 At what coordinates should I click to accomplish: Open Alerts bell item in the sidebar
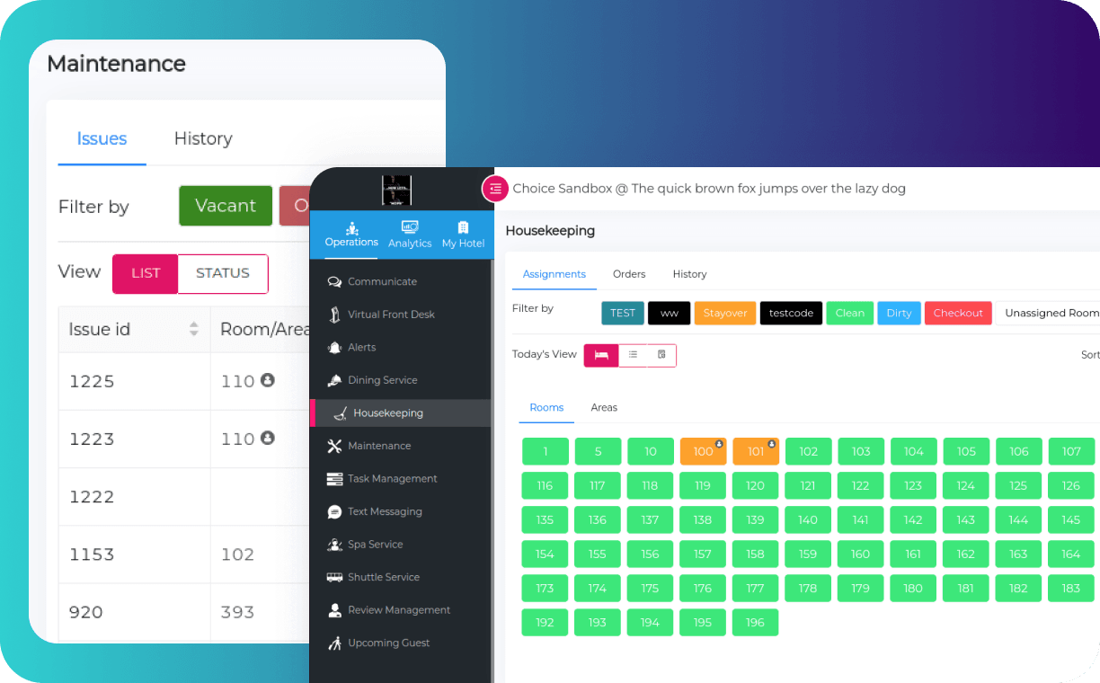tap(361, 347)
